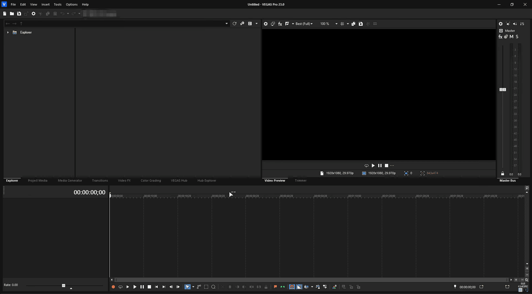Save preview snapshot to file
The height and width of the screenshot is (294, 532).
pyautogui.click(x=360, y=24)
